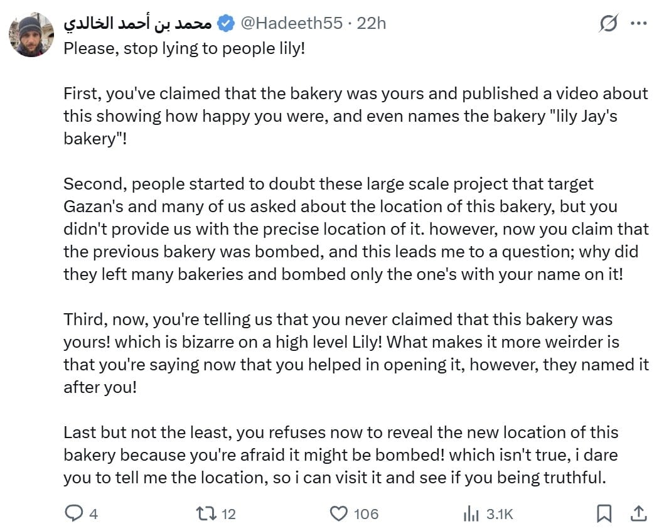664x531 pixels.
Task: Click the reply speech bubble icon
Action: tap(73, 513)
